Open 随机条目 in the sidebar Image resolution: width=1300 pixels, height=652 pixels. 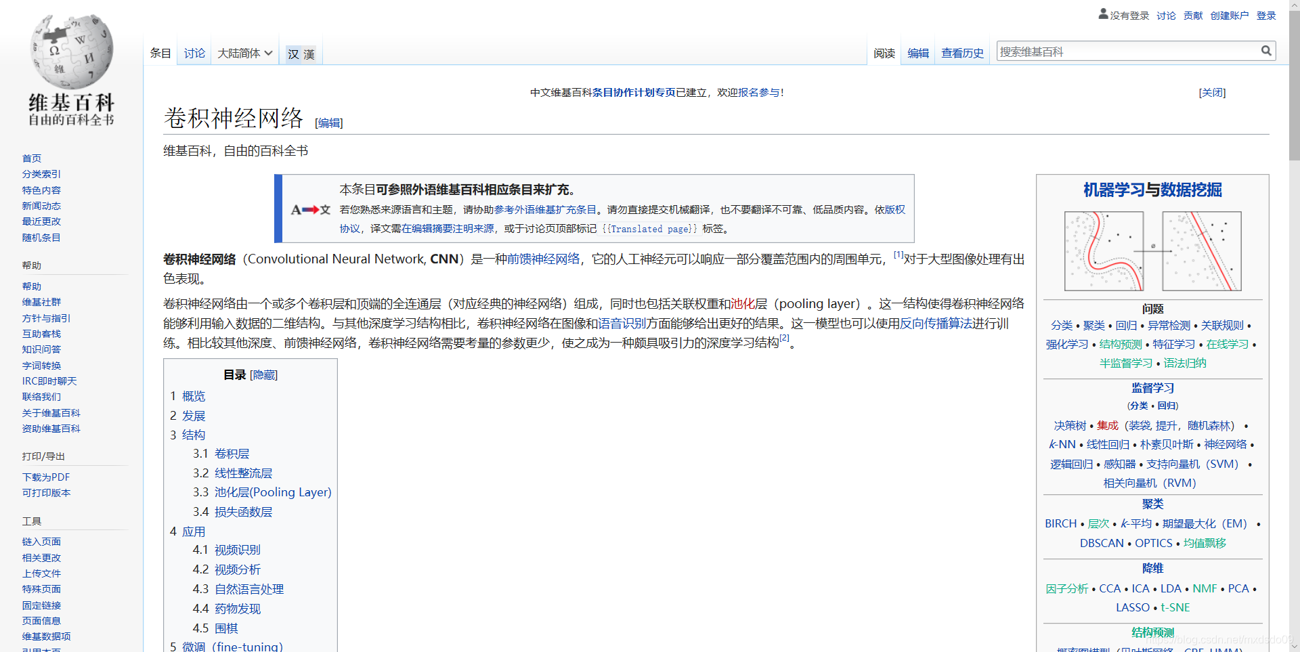click(x=41, y=238)
